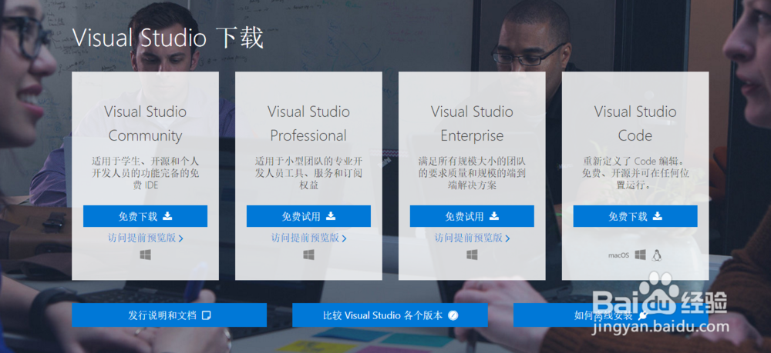Click 免费下载 button under Visual Studio Community
The width and height of the screenshot is (771, 353).
pyautogui.click(x=145, y=216)
